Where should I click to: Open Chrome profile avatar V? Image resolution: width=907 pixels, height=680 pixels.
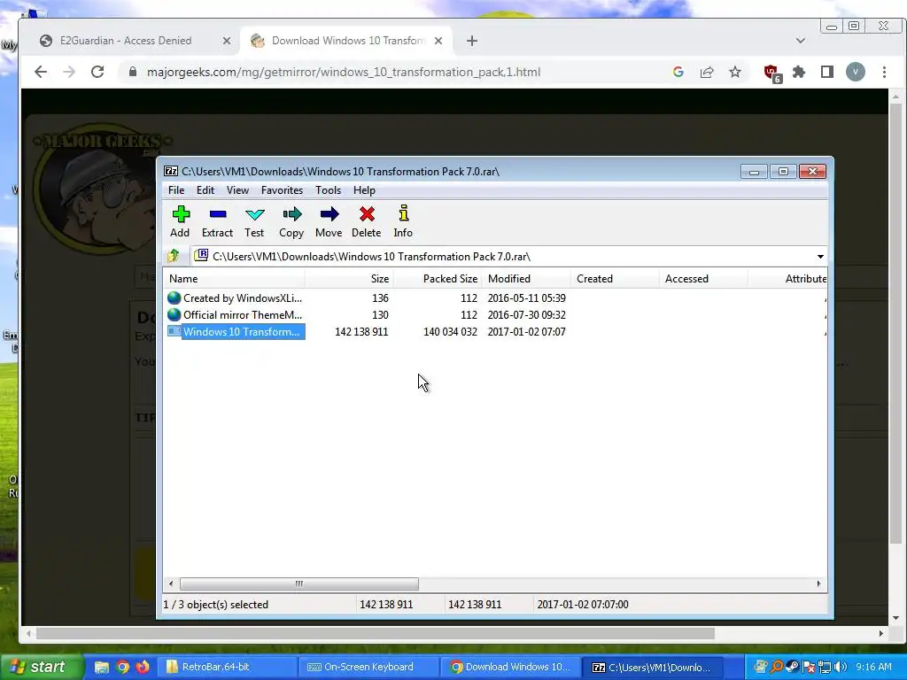(x=856, y=72)
